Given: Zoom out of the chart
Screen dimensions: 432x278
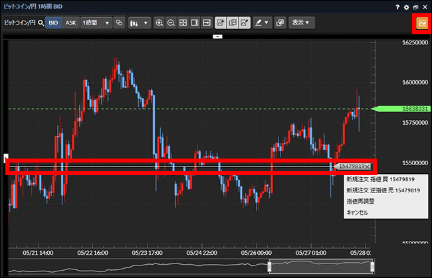Looking at the screenshot, I should coord(171,23).
